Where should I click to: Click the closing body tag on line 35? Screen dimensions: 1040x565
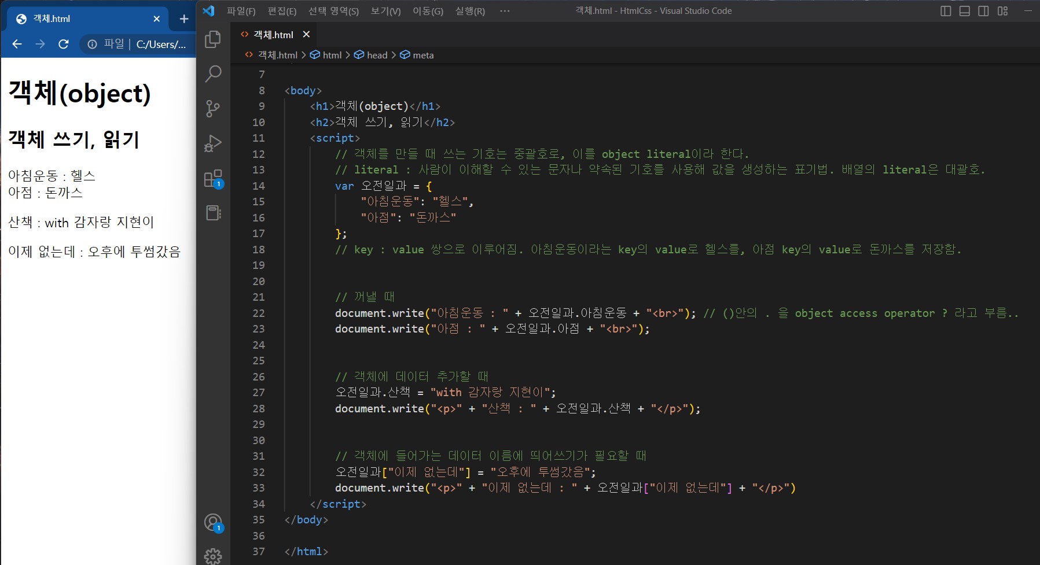[306, 519]
